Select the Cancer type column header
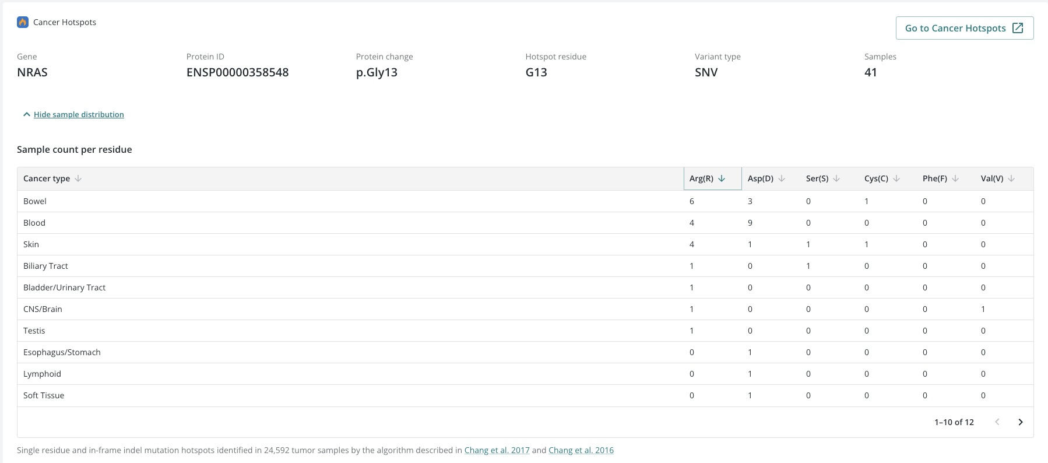The height and width of the screenshot is (463, 1048). (x=47, y=178)
